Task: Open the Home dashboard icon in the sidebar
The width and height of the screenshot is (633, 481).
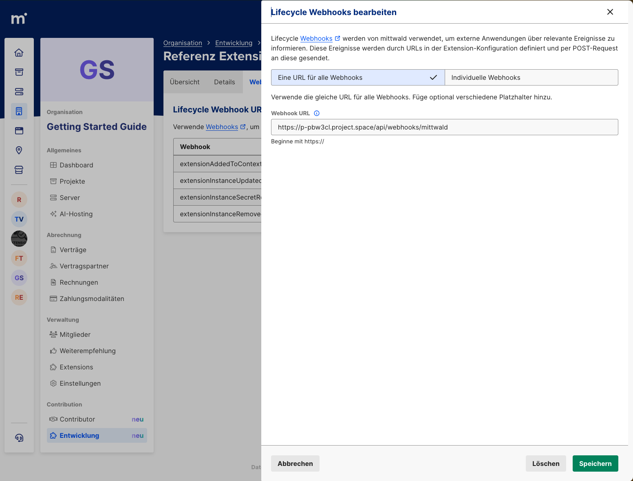Action: pyautogui.click(x=19, y=53)
